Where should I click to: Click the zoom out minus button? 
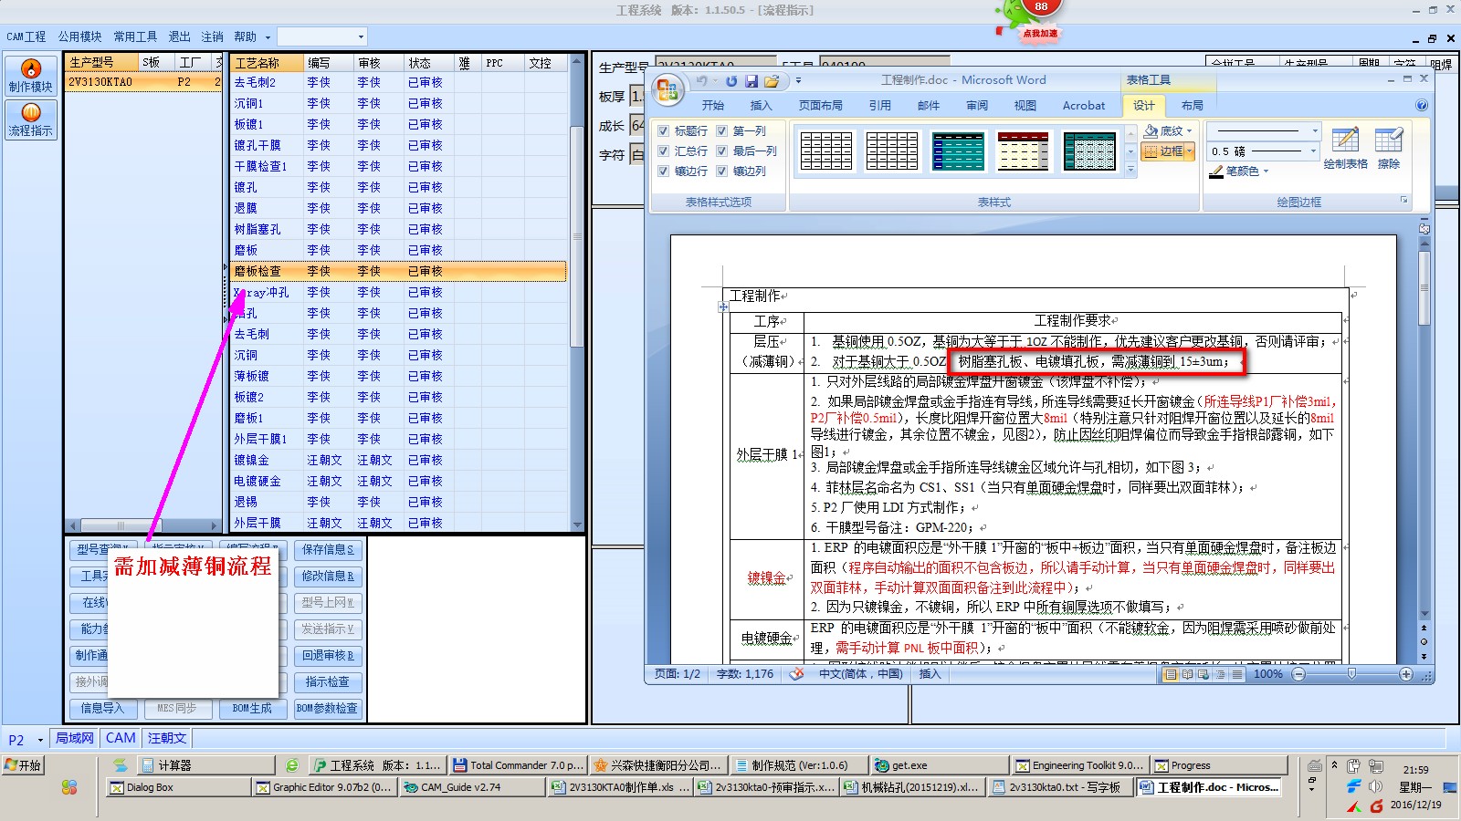click(1298, 674)
